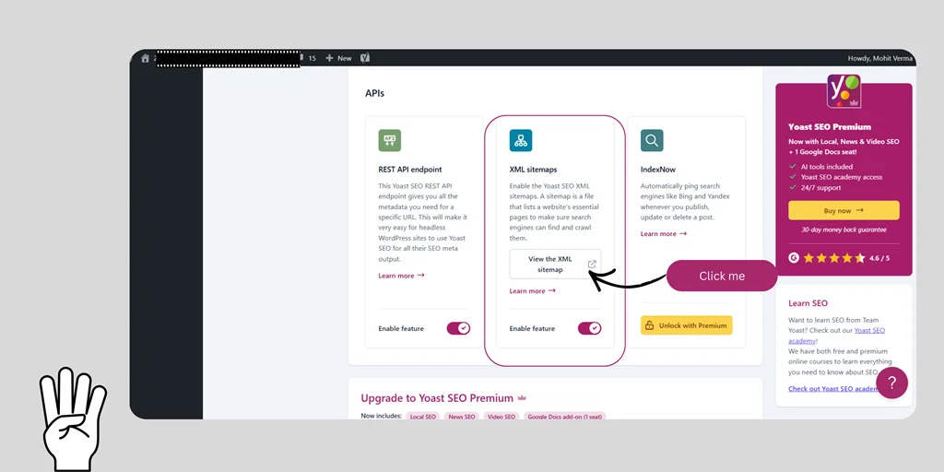Click the REST API endpoint icon
This screenshot has width=944, height=472.
[x=389, y=141]
